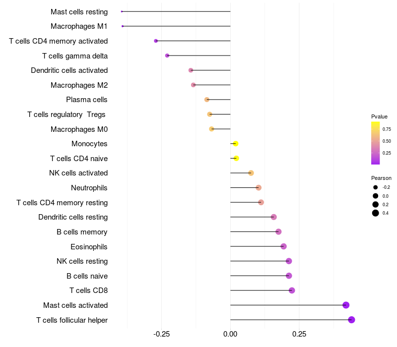Select the Eosinophils row label
This screenshot has width=397, height=347.
pos(89,246)
